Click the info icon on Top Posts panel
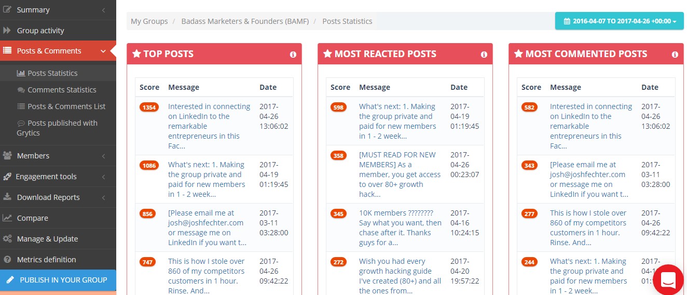Screen dimensions: 687x295 point(293,54)
